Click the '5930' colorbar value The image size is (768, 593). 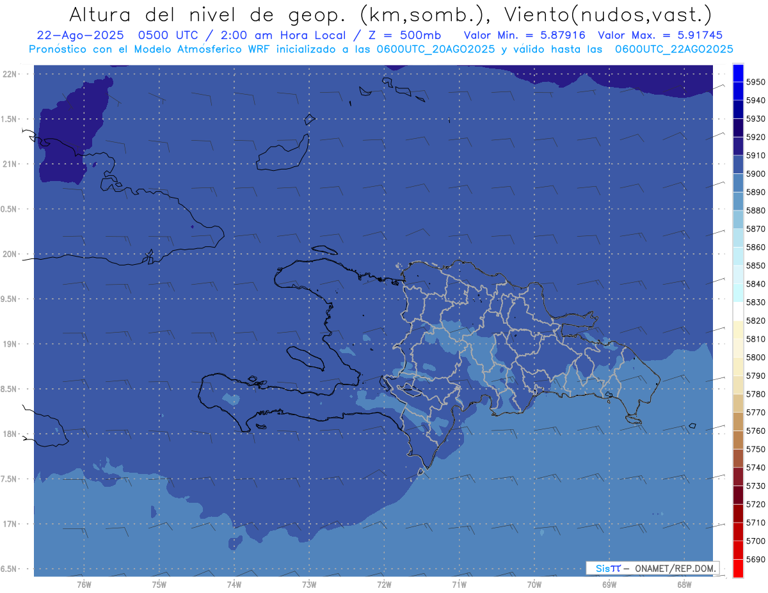click(x=755, y=119)
